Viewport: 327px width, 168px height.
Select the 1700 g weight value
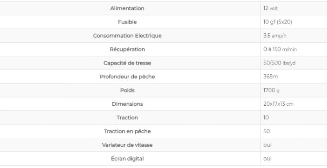coord(271,90)
